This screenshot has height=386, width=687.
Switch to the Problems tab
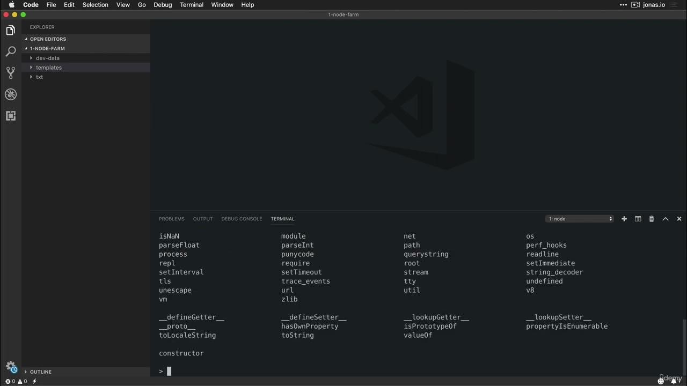click(x=171, y=219)
